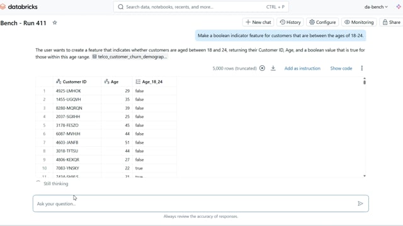The width and height of the screenshot is (403, 226).
Task: Click the results table scrollbar thumb
Action: click(x=365, y=82)
